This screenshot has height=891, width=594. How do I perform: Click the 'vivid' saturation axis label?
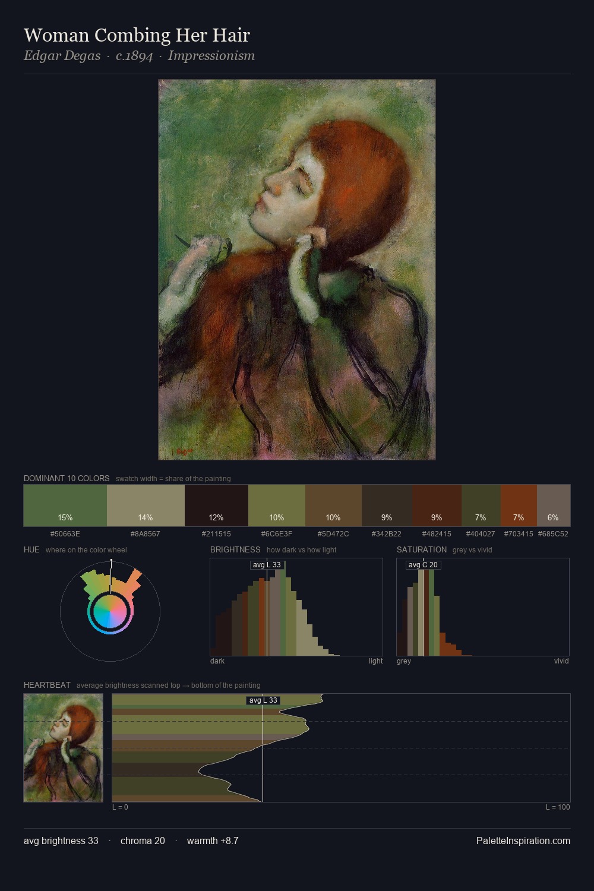click(561, 661)
